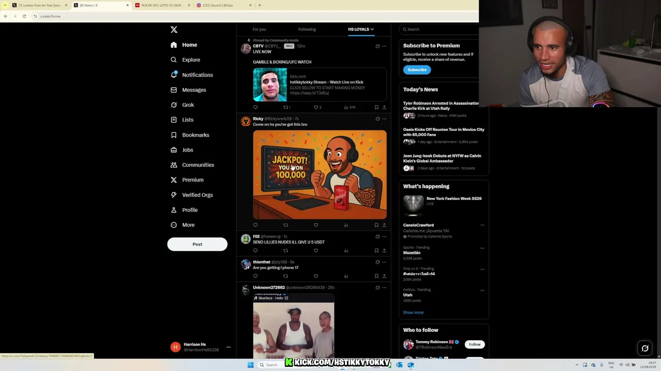This screenshot has height=371, width=661.
Task: Open the Jackpot image in Ricky's post
Action: click(320, 175)
